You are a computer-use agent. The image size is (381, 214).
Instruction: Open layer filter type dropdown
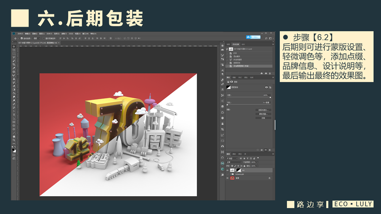[232, 159]
